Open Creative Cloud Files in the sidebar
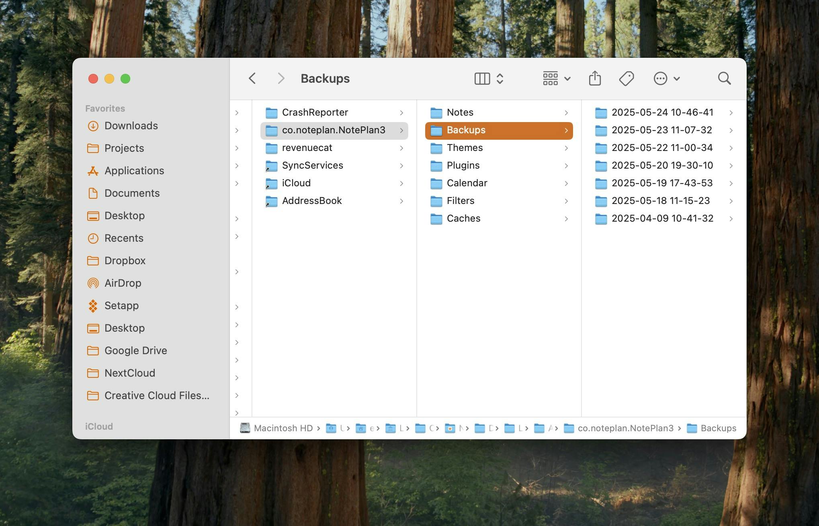This screenshot has height=526, width=819. click(x=149, y=396)
